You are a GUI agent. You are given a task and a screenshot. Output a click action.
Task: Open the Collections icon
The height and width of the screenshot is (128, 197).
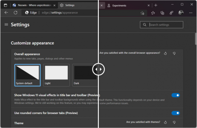click(x=162, y=13)
